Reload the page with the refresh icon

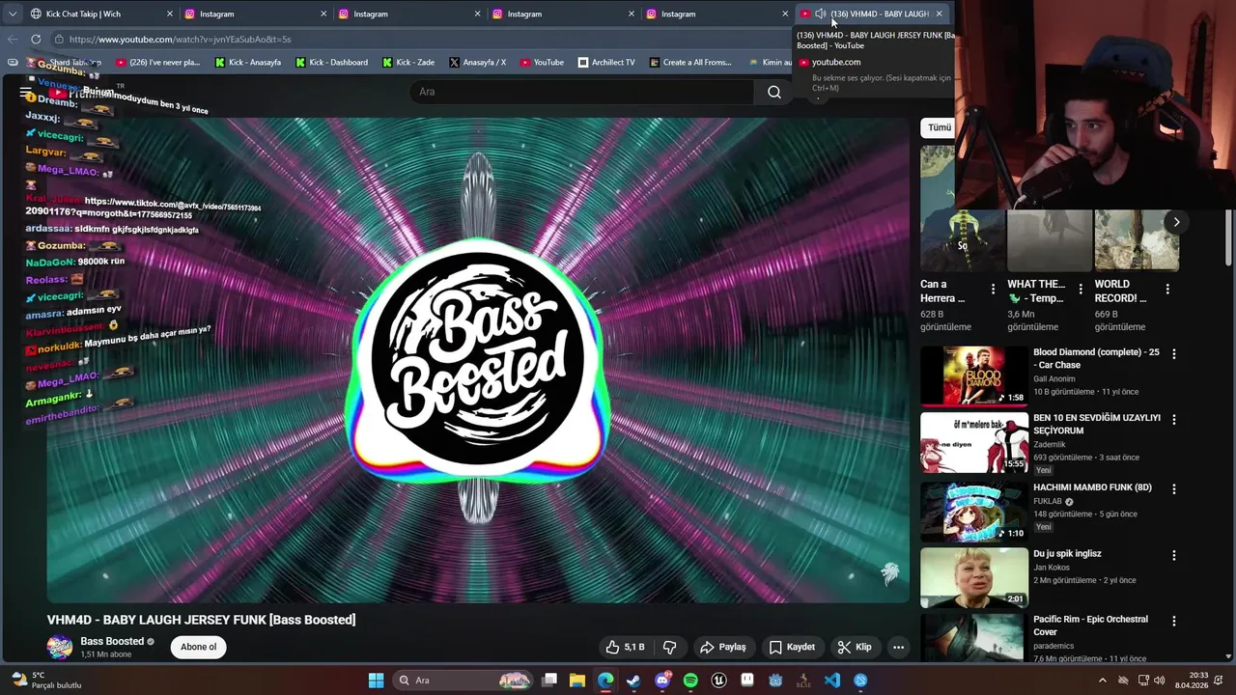pos(36,39)
